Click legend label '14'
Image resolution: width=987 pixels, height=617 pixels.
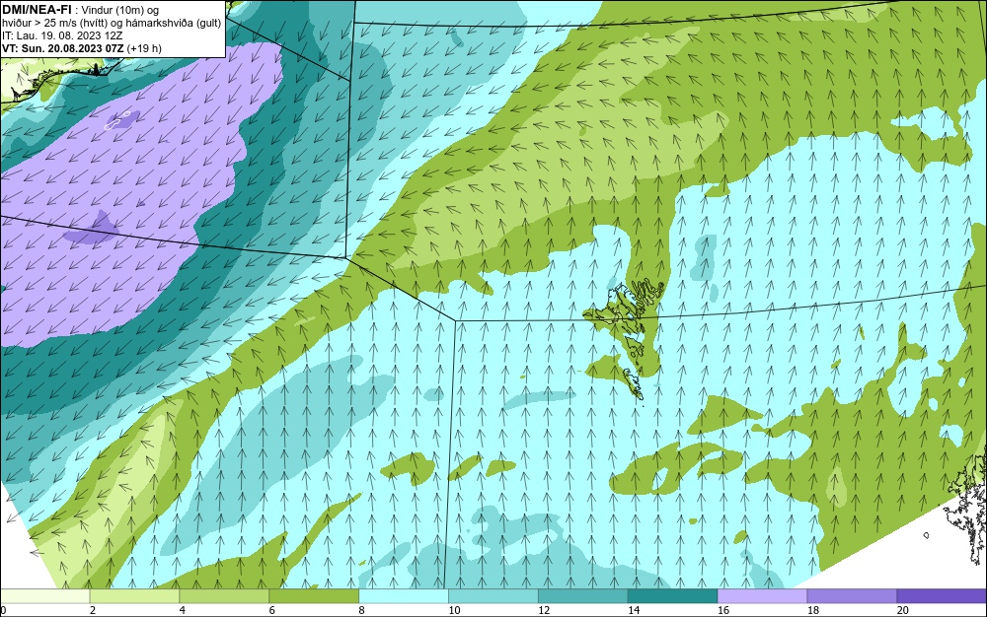pyautogui.click(x=634, y=610)
